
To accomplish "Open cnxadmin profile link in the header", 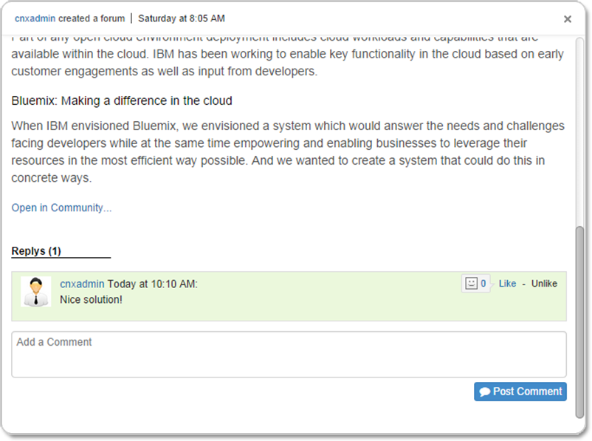I will click(35, 18).
